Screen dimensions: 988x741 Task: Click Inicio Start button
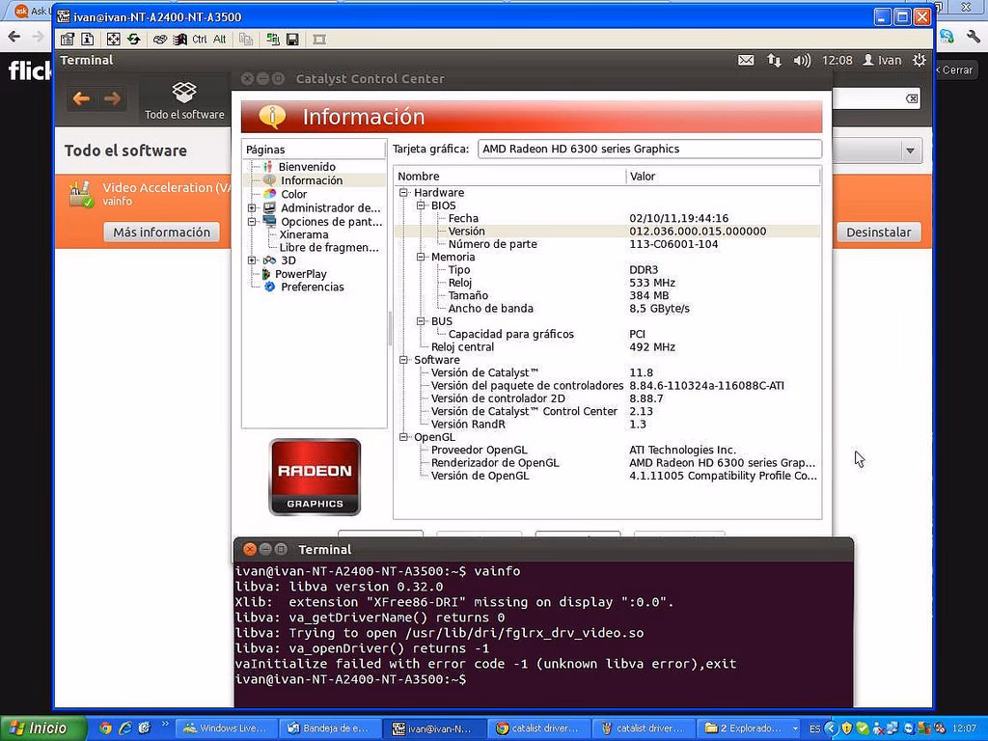pyautogui.click(x=42, y=728)
